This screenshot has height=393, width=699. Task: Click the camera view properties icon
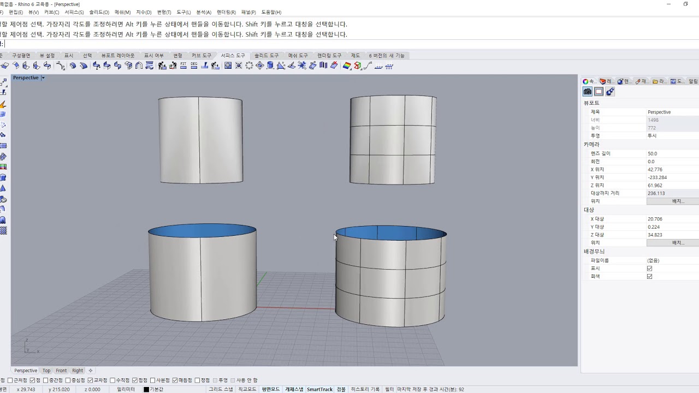click(x=588, y=92)
